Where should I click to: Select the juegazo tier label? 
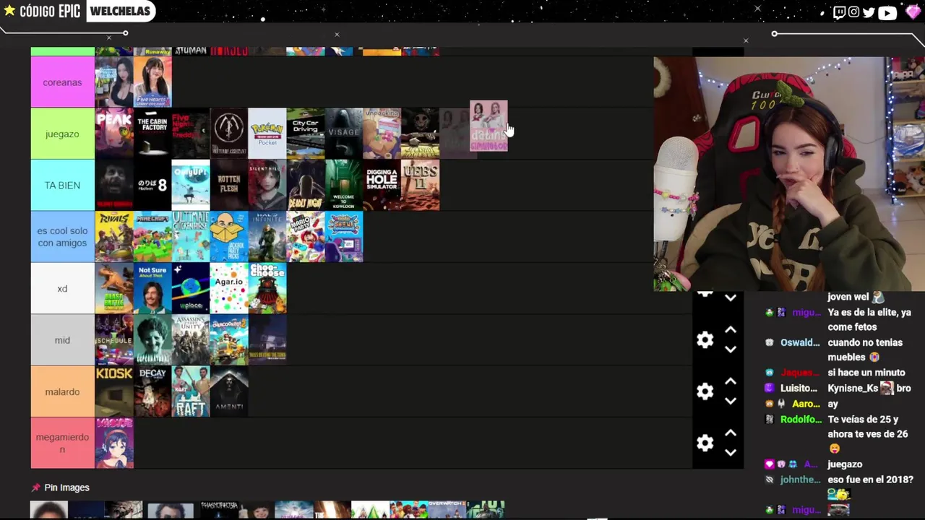(62, 134)
